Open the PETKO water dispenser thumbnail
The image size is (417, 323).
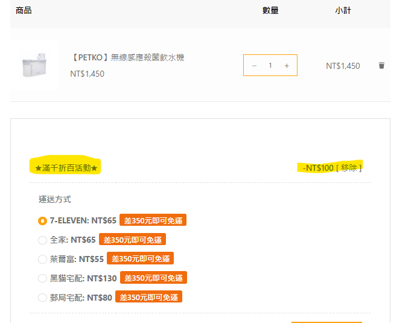click(x=34, y=65)
